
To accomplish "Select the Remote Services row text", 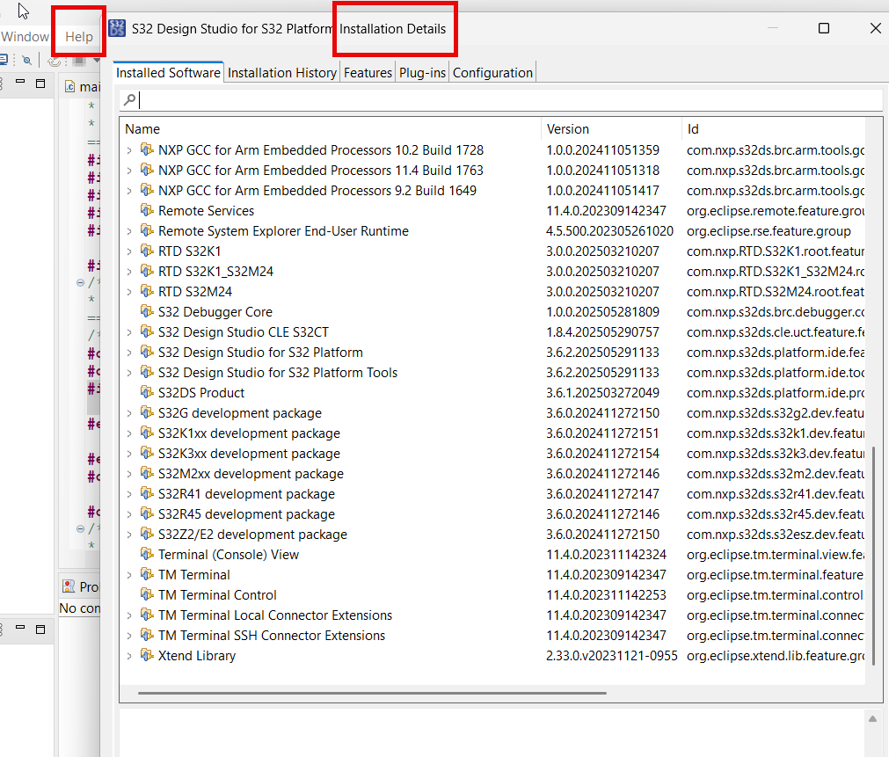I will (x=206, y=211).
